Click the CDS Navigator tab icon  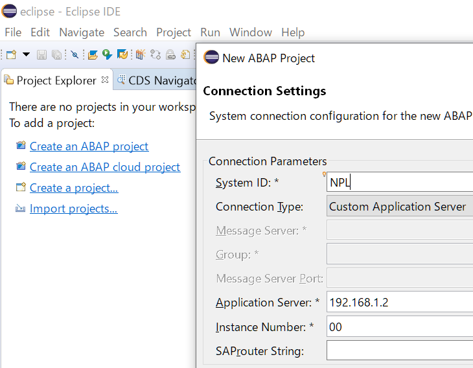point(121,80)
